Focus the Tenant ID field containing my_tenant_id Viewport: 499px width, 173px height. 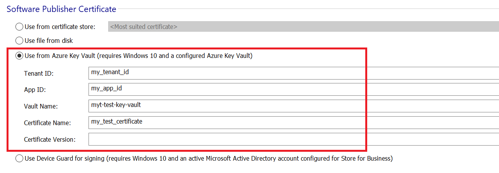click(294, 73)
